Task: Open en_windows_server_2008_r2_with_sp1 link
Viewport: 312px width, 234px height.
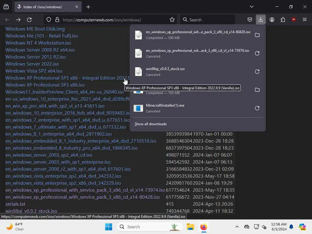Action: point(68,169)
